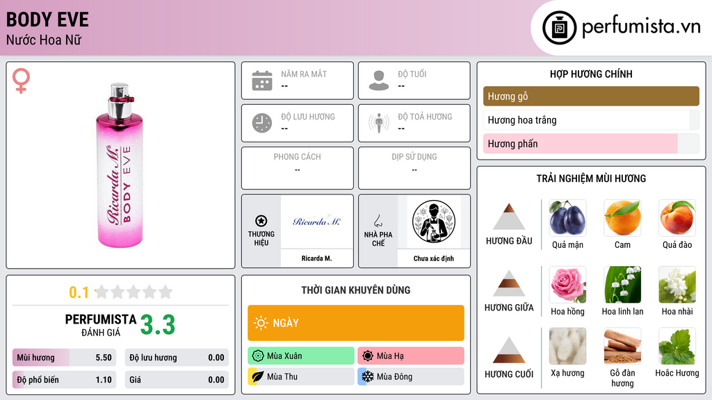Image resolution: width=712 pixels, height=400 pixels.
Task: Select the Hoa linh lan note image
Action: tap(622, 284)
